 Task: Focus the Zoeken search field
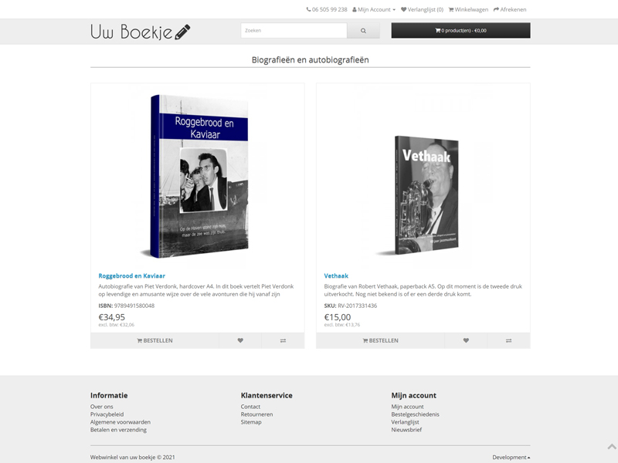[x=294, y=30]
